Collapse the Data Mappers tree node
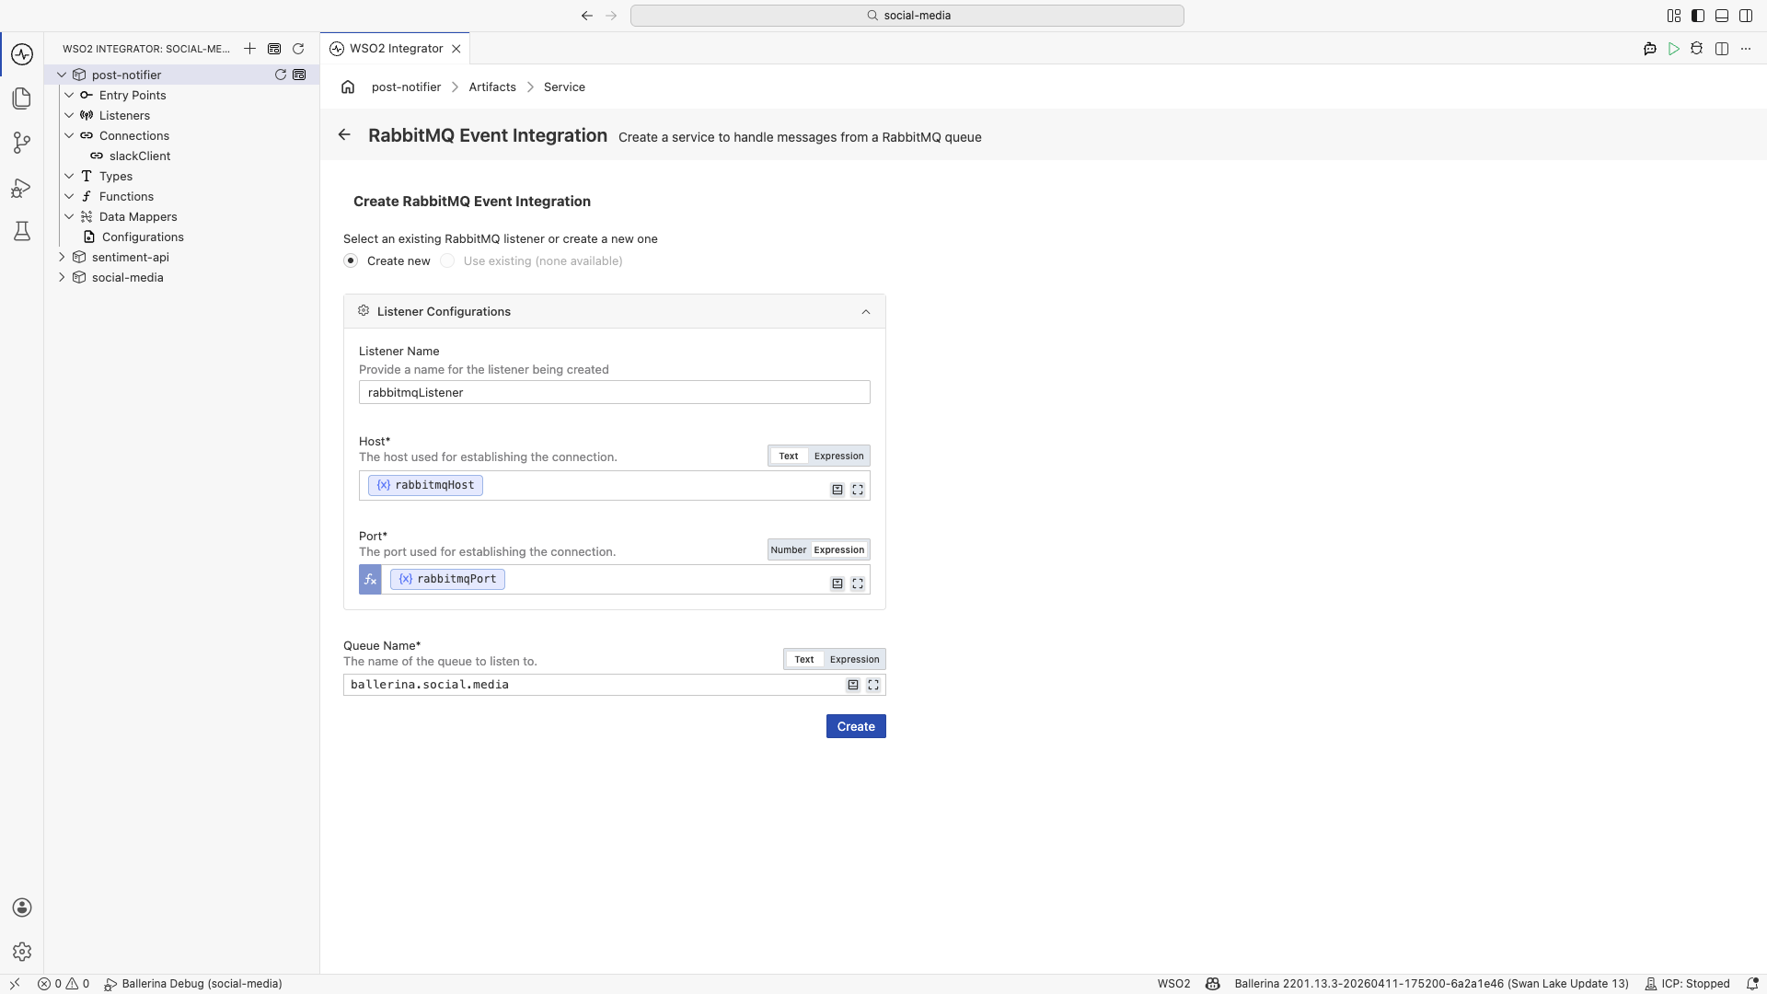 69,216
